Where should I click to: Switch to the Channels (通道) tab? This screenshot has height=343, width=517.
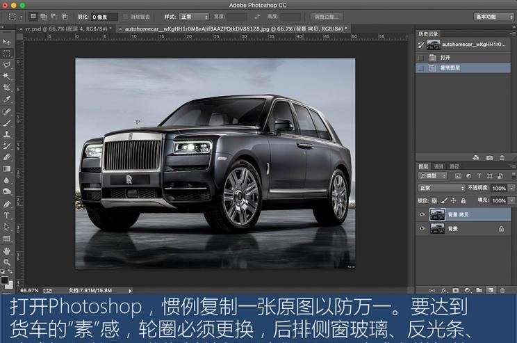click(x=438, y=166)
